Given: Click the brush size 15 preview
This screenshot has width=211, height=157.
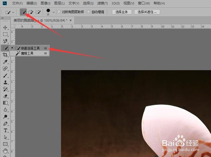Looking at the screenshot, I should 48,12.
